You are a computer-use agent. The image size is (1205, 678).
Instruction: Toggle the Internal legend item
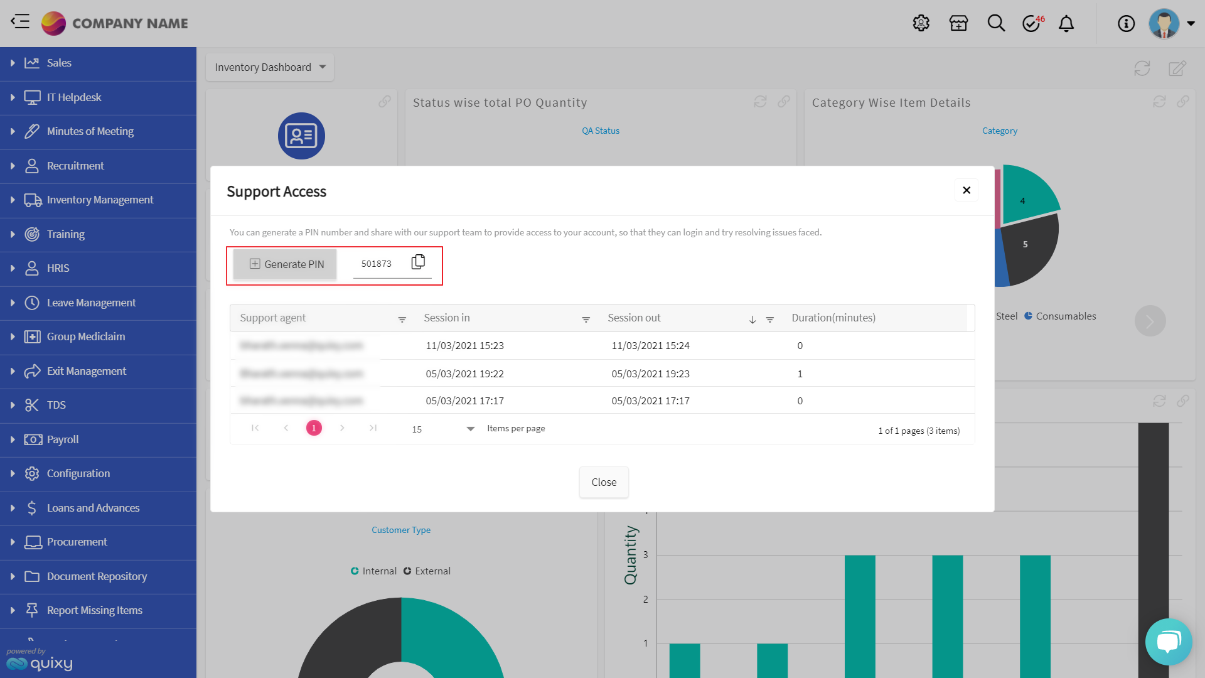(373, 571)
